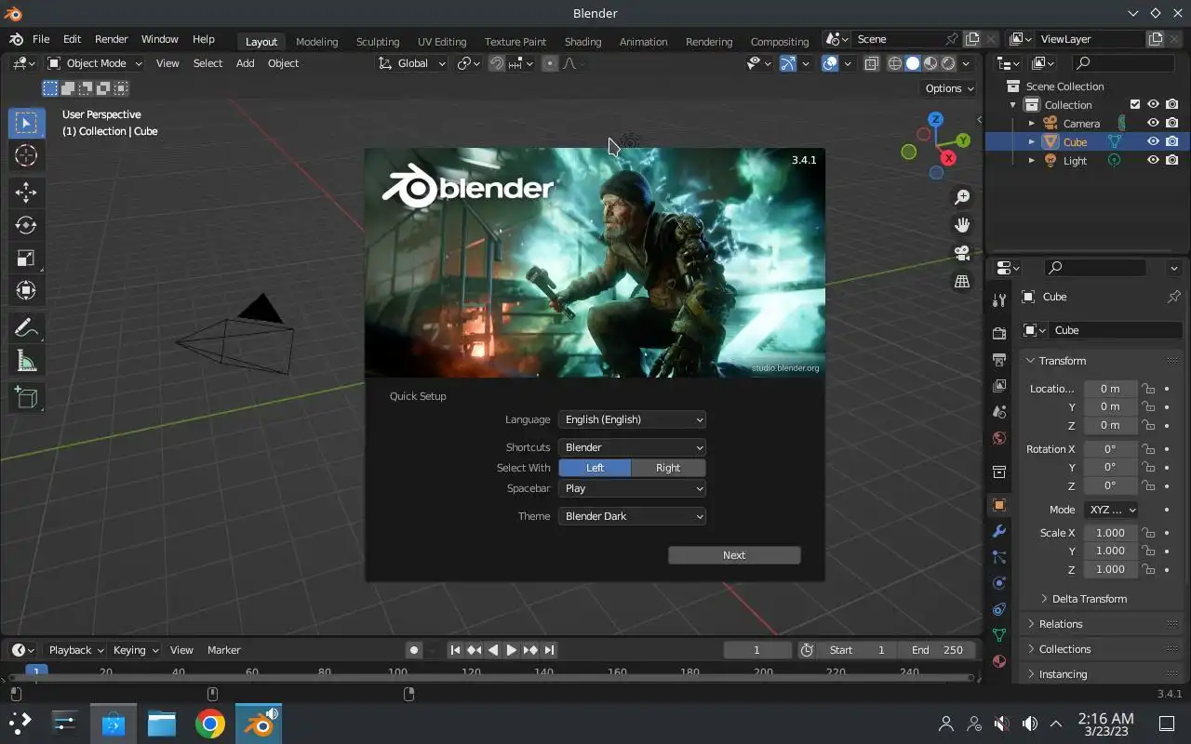
Task: Pick the Measure tool
Action: [26, 360]
